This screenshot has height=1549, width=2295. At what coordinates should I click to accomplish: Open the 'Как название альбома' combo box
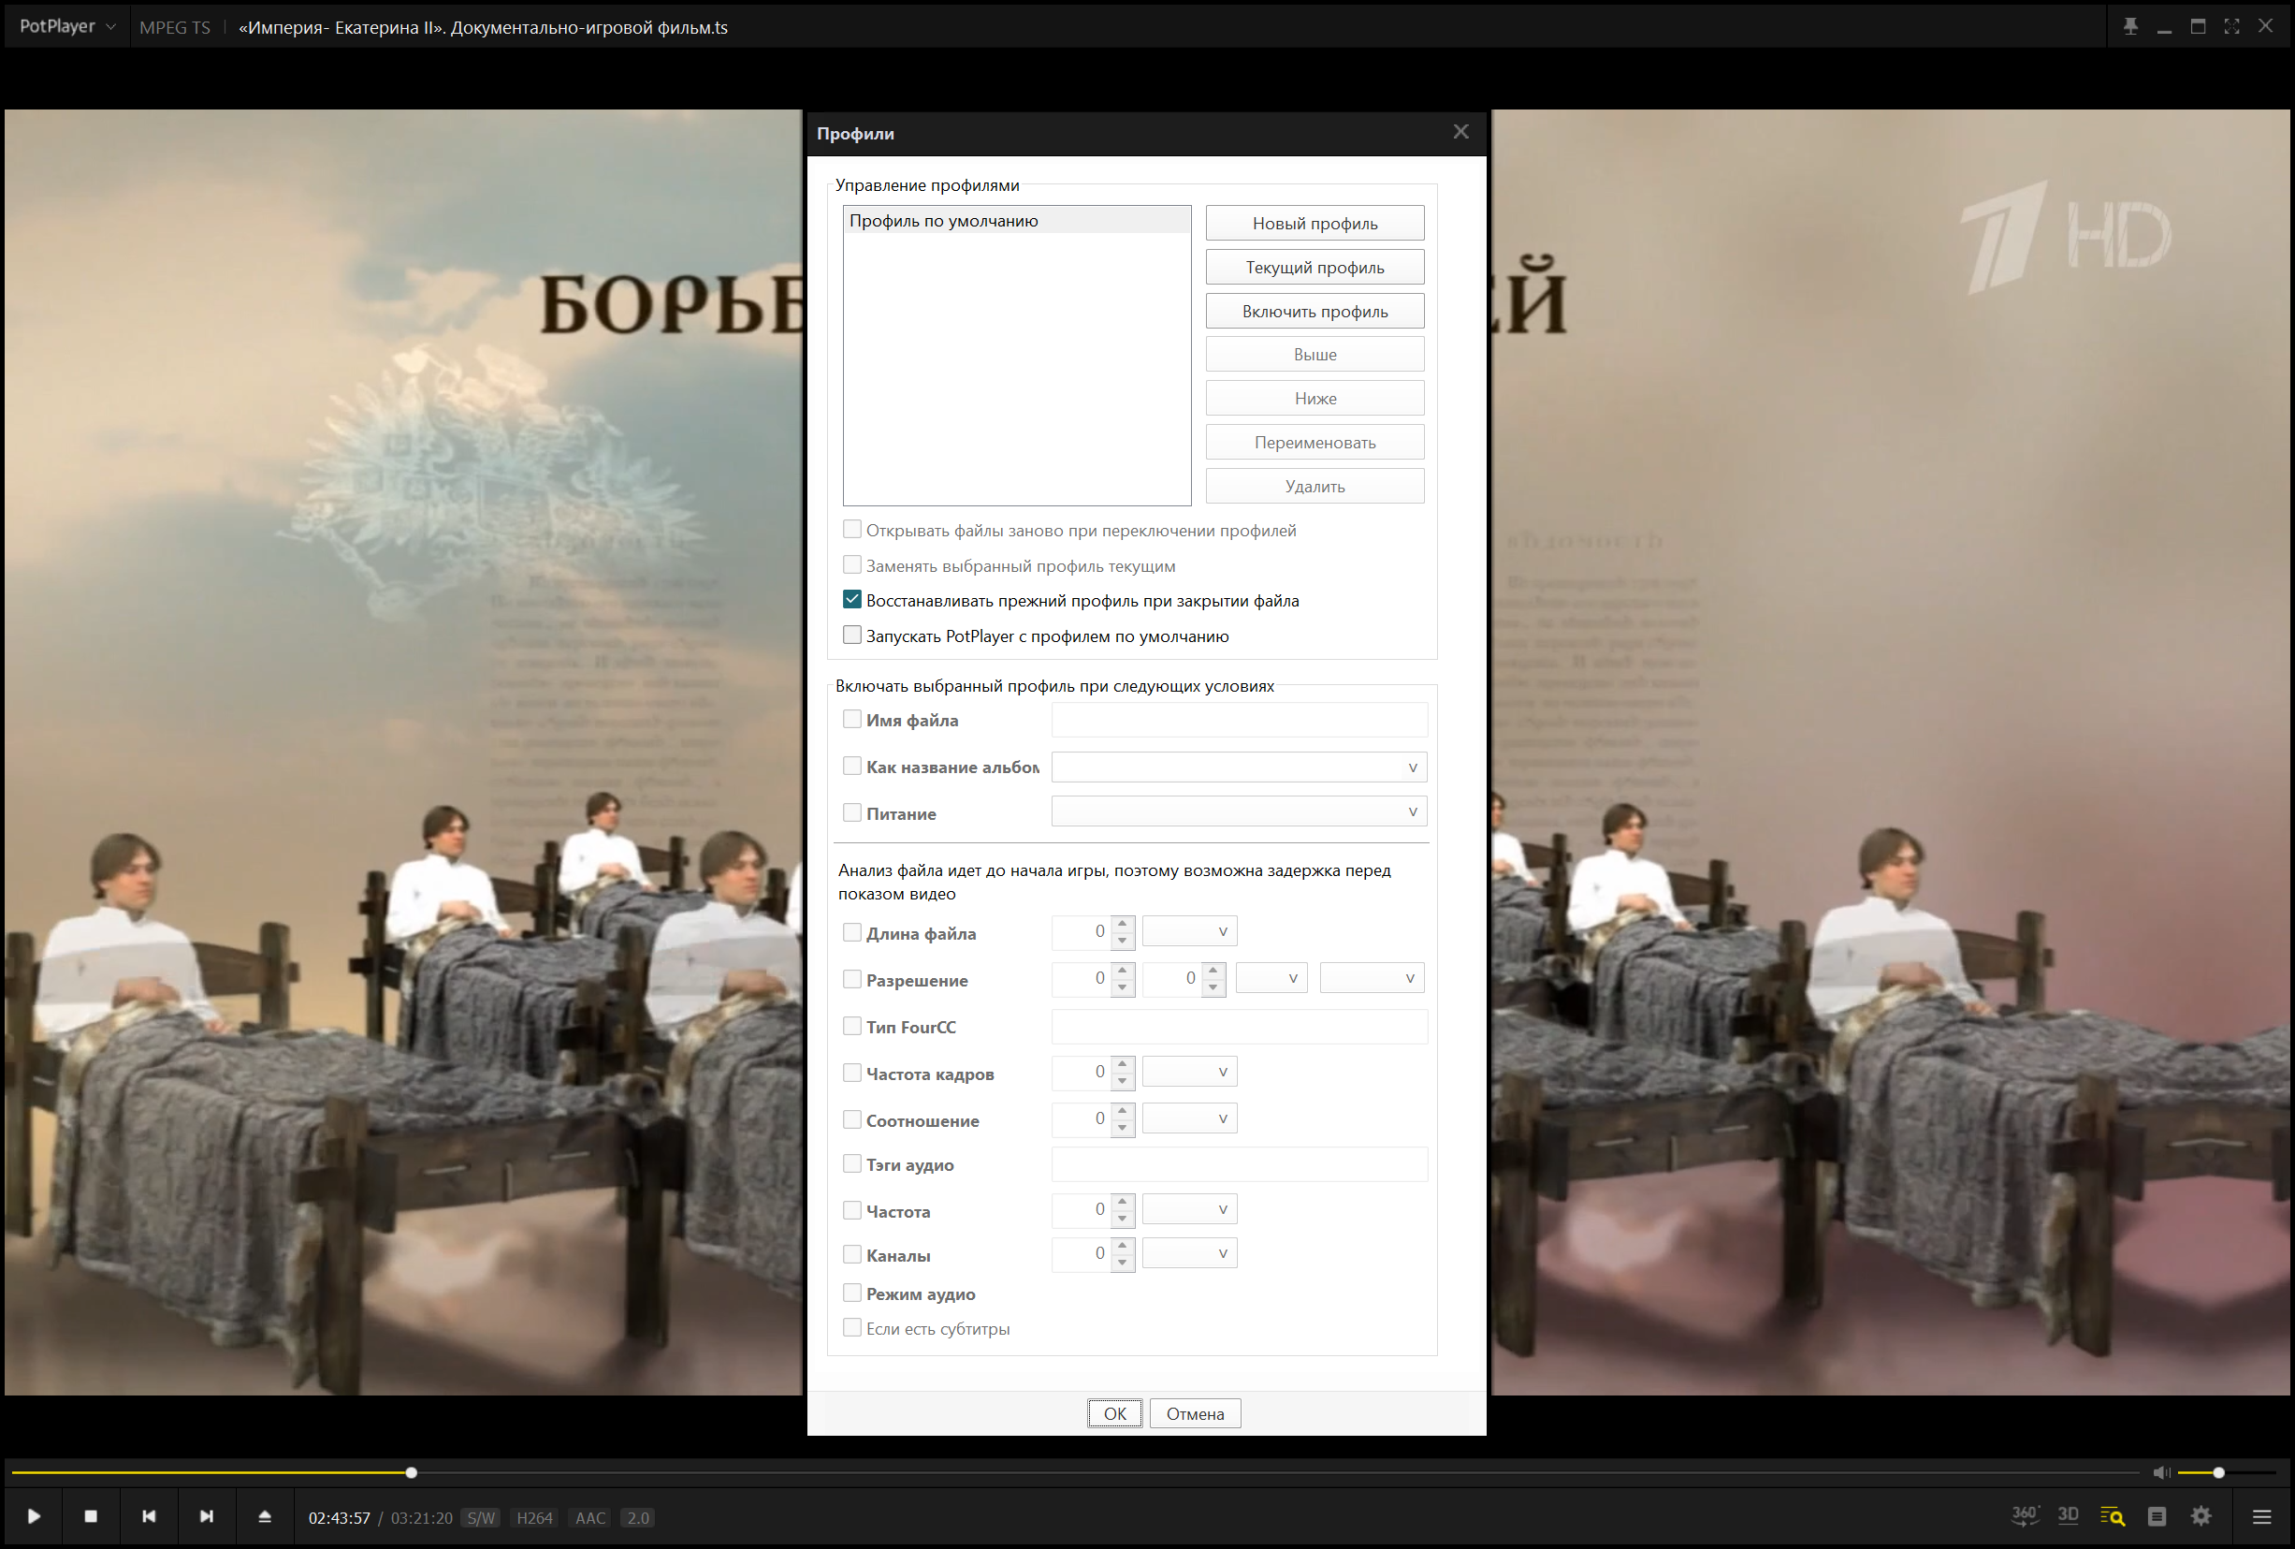(x=1412, y=767)
